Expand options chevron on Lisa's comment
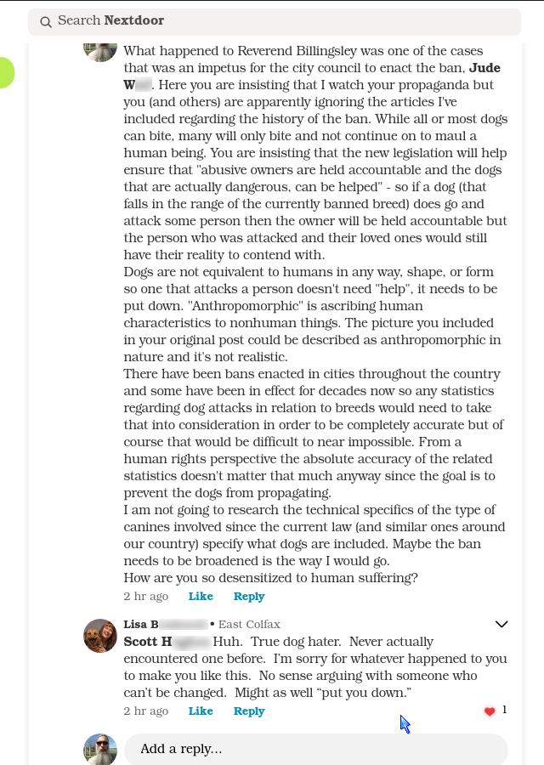Viewport: 544px width, 765px height. coord(501,625)
